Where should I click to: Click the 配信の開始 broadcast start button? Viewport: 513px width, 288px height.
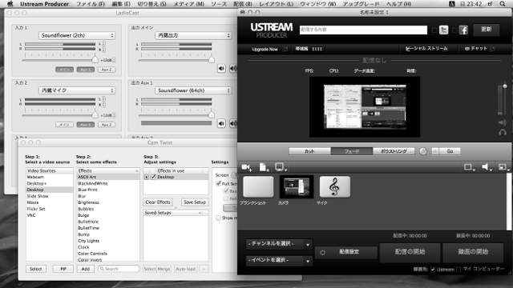(410, 252)
